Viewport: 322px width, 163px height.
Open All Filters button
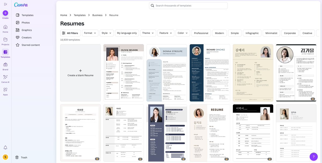pyautogui.click(x=70, y=33)
